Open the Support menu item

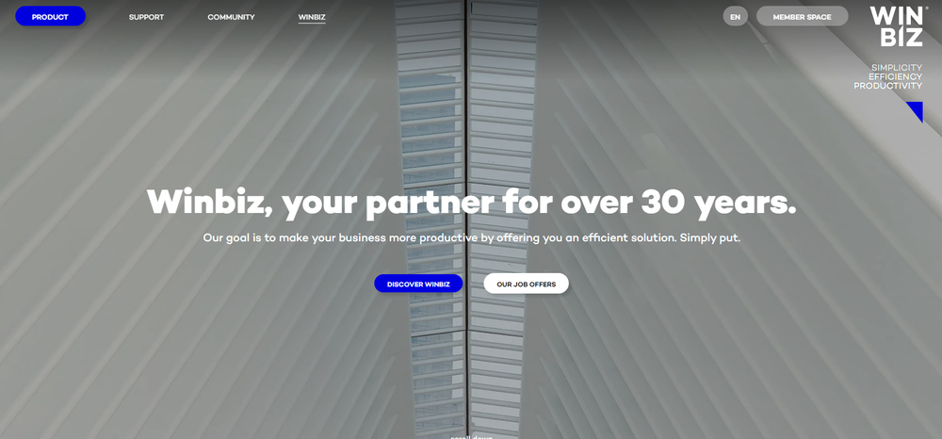click(146, 17)
